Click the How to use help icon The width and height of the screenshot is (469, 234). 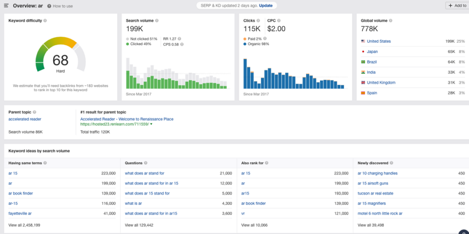click(x=49, y=6)
